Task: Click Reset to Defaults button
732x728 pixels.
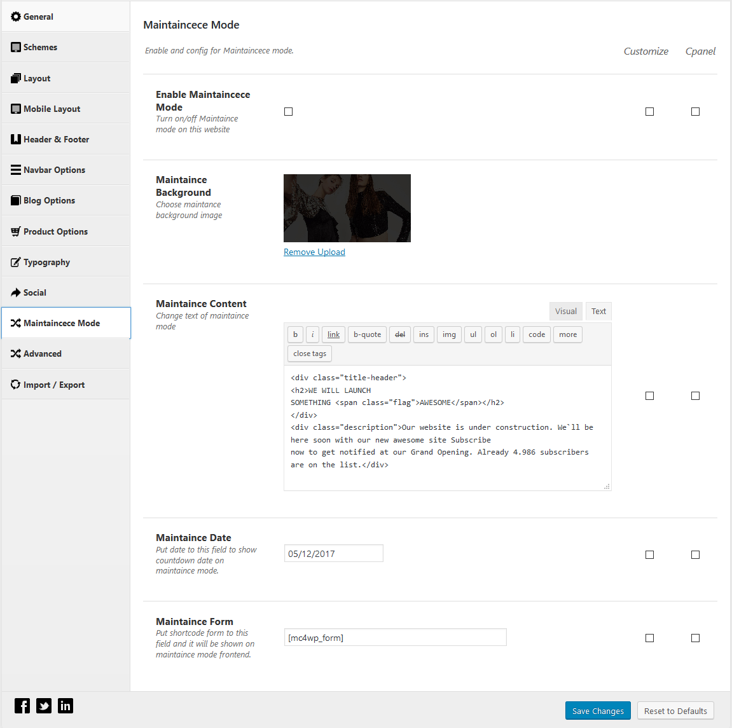Action: [675, 711]
